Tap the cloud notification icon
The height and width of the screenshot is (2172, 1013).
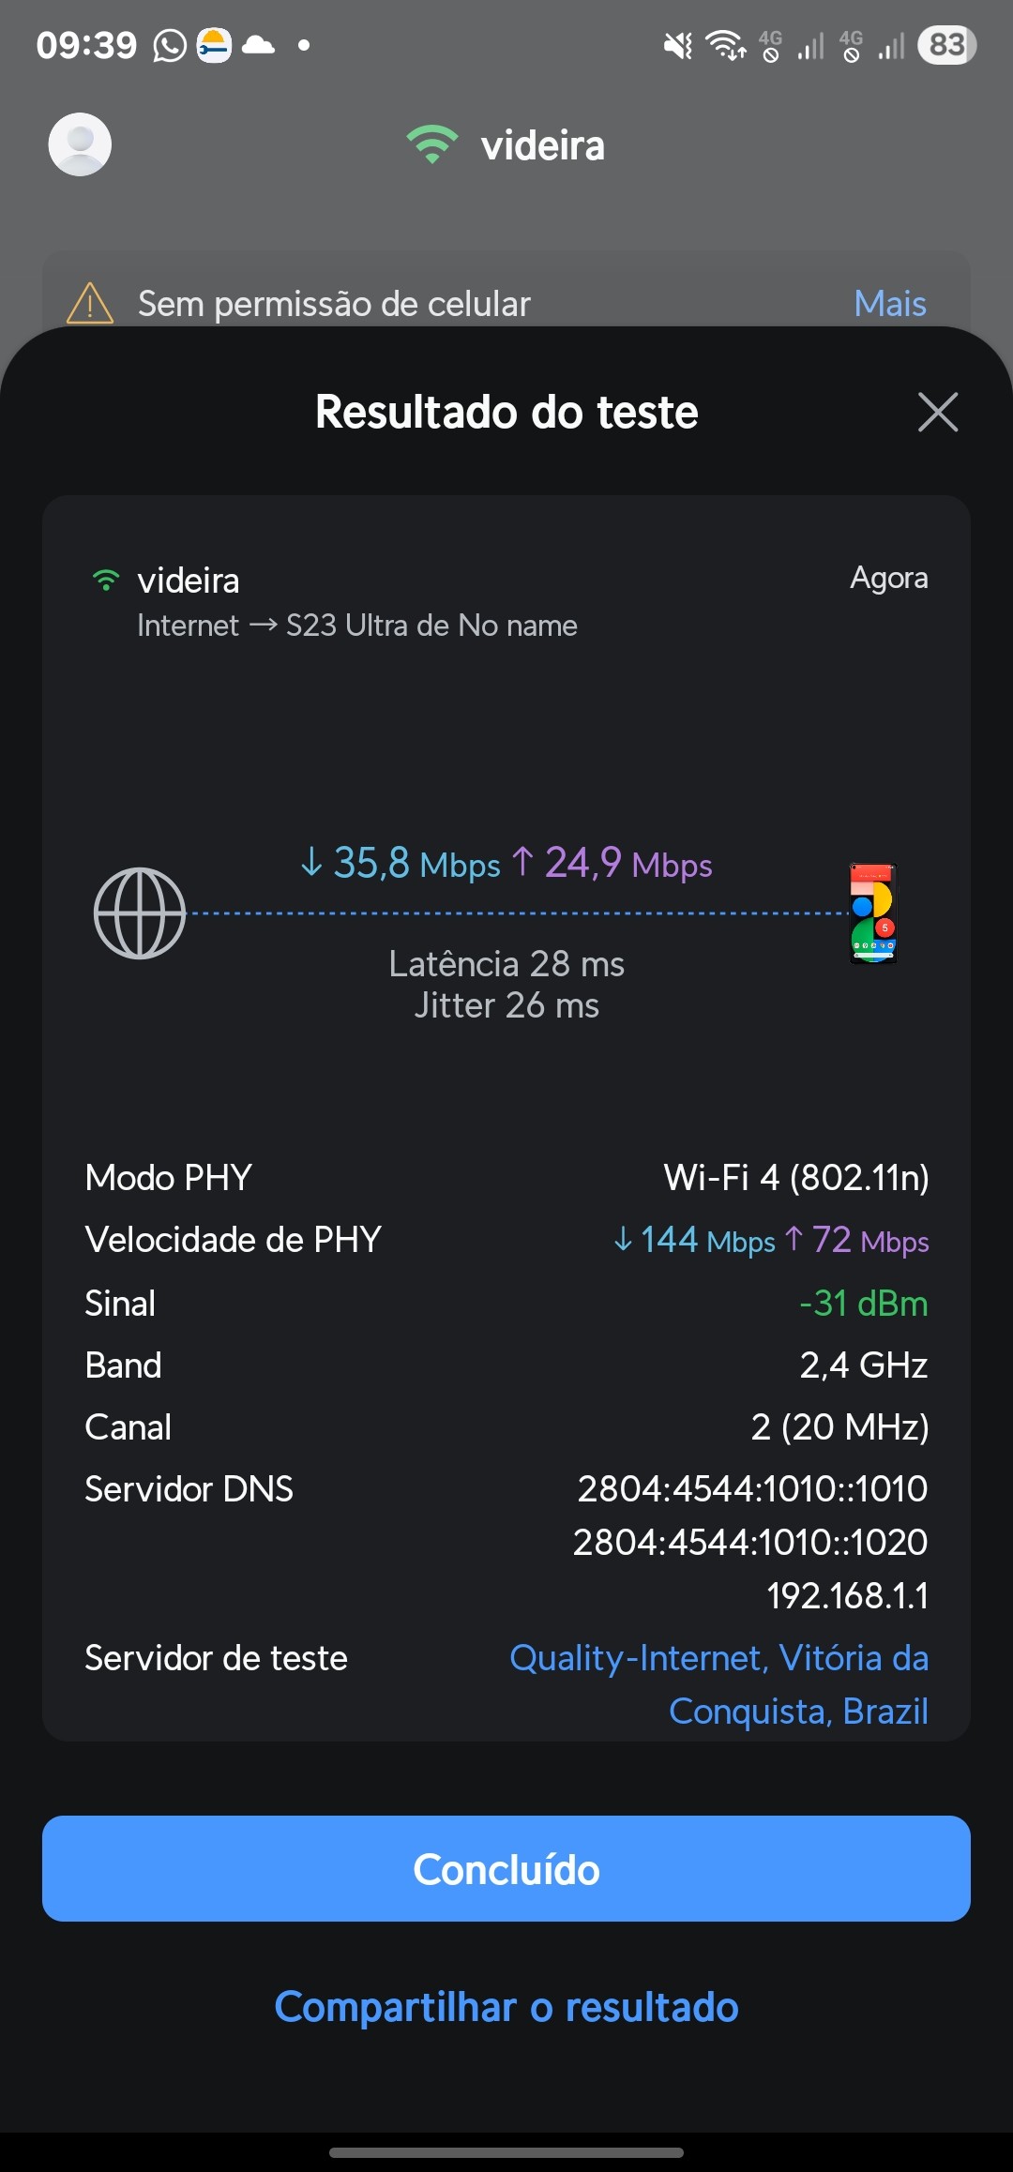click(258, 45)
